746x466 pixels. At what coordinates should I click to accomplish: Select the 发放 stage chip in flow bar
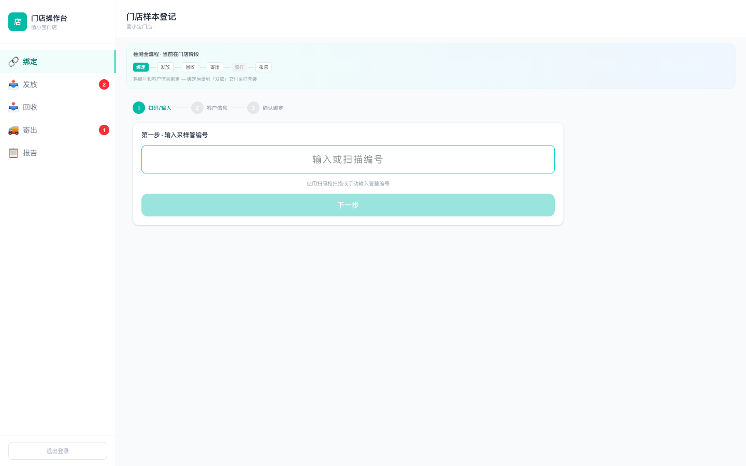[165, 67]
